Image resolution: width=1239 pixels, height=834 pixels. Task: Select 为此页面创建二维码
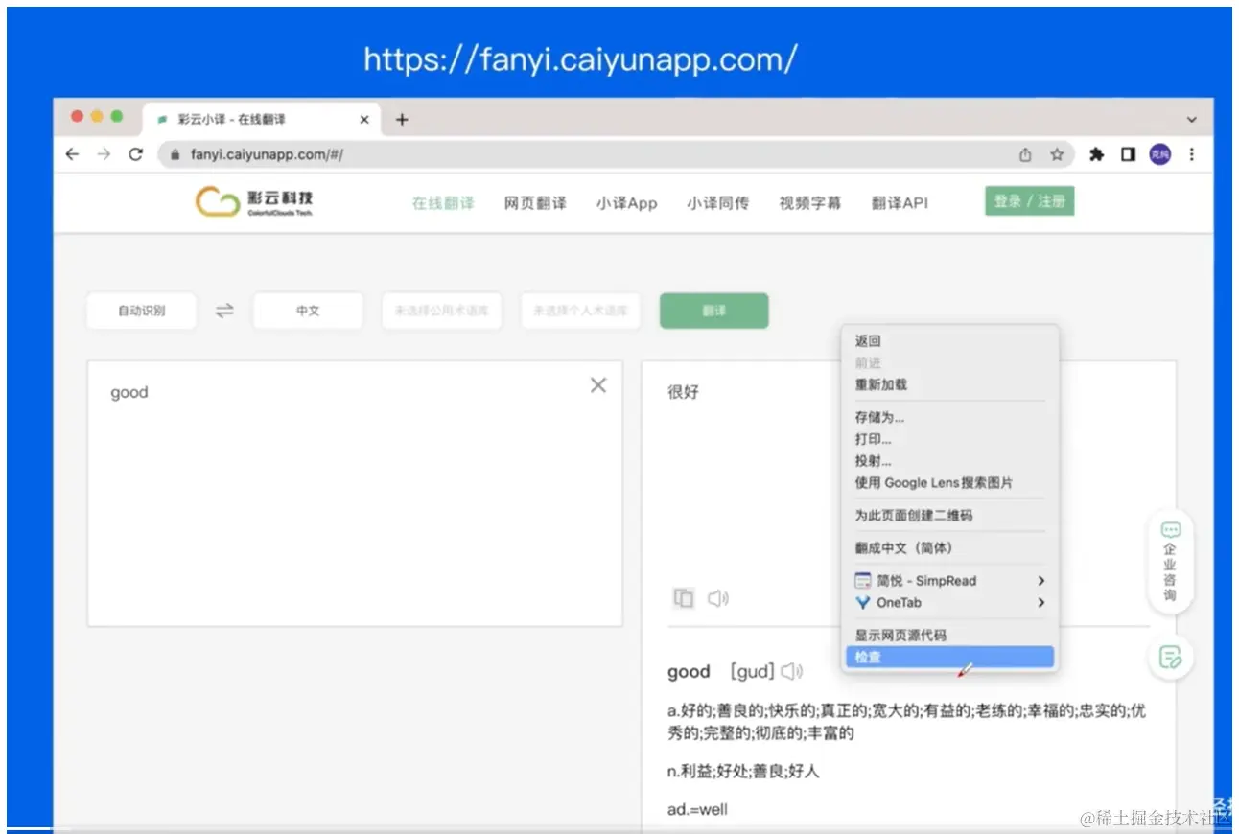[949, 516]
